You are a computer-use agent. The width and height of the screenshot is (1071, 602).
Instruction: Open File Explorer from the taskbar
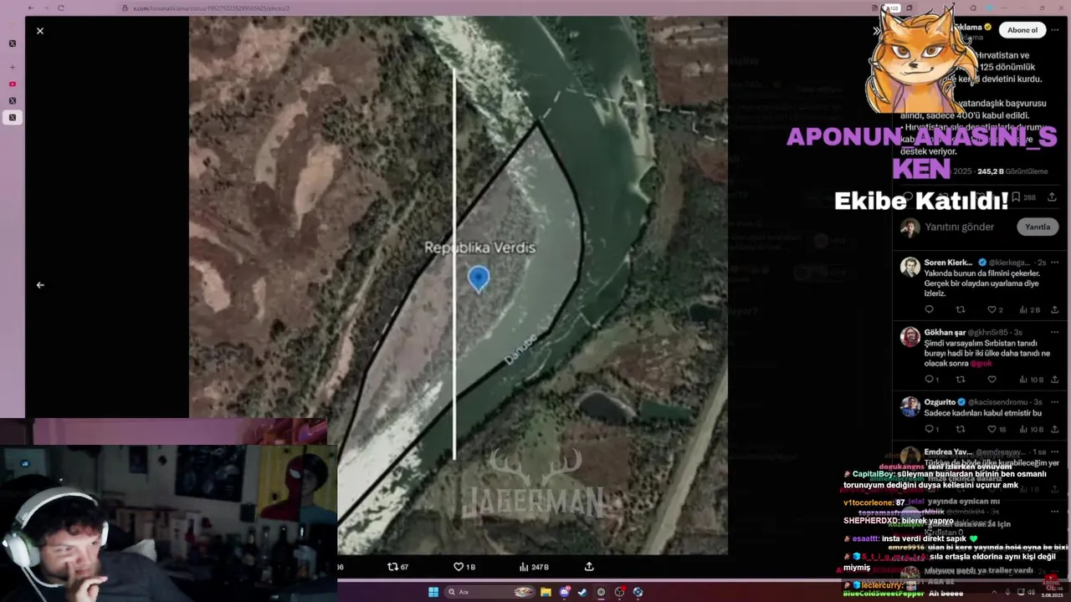546,592
